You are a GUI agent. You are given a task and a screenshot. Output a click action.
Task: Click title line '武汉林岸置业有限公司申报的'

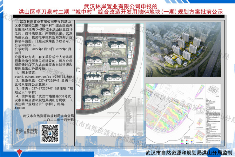(121, 6)
